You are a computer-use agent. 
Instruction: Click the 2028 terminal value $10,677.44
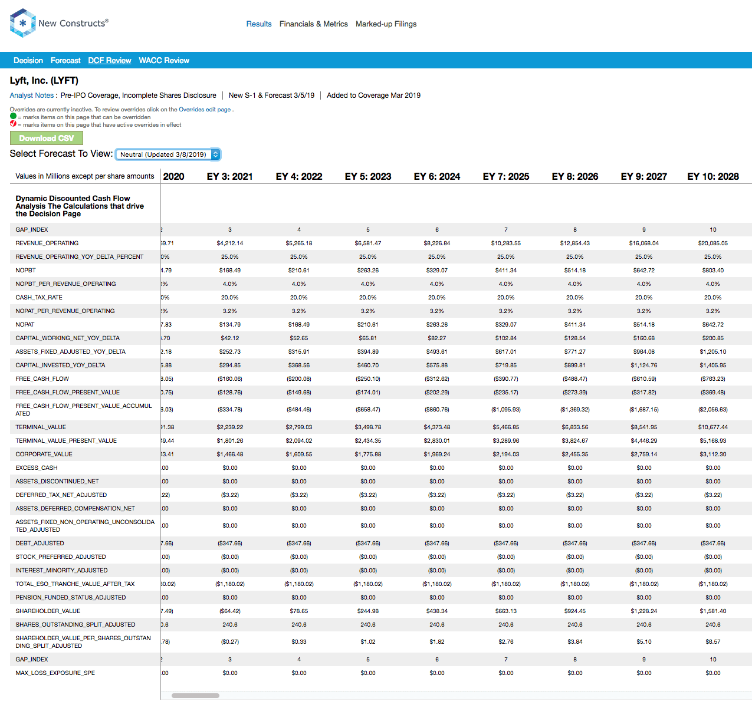click(713, 427)
